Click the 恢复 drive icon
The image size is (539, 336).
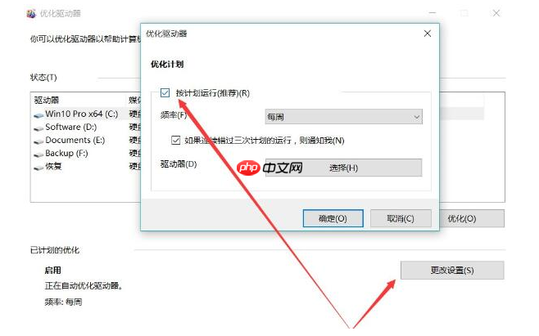pos(38,168)
